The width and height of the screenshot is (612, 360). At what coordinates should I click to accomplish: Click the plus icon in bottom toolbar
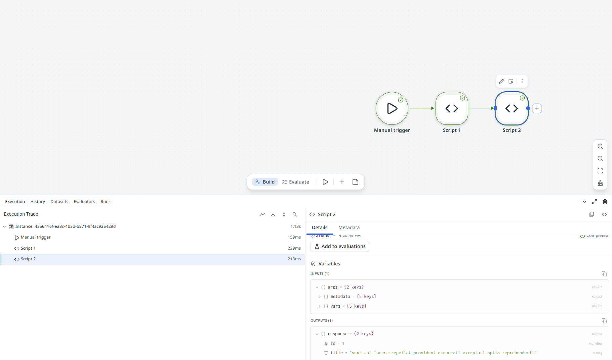click(342, 182)
